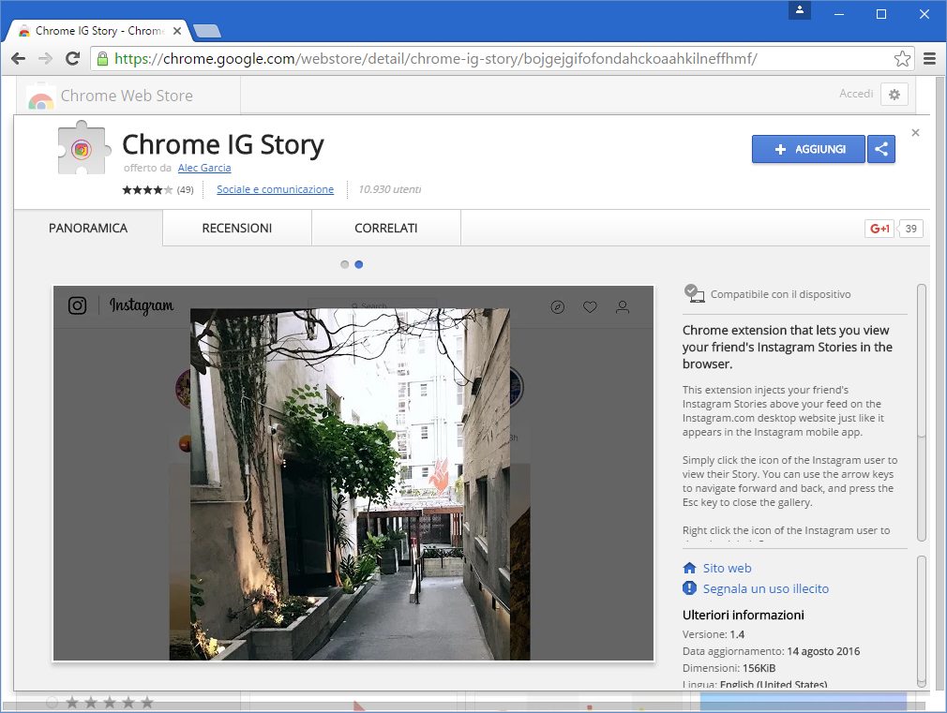947x713 pixels.
Task: Click the description panel scrollbar
Action: pyautogui.click(x=921, y=412)
